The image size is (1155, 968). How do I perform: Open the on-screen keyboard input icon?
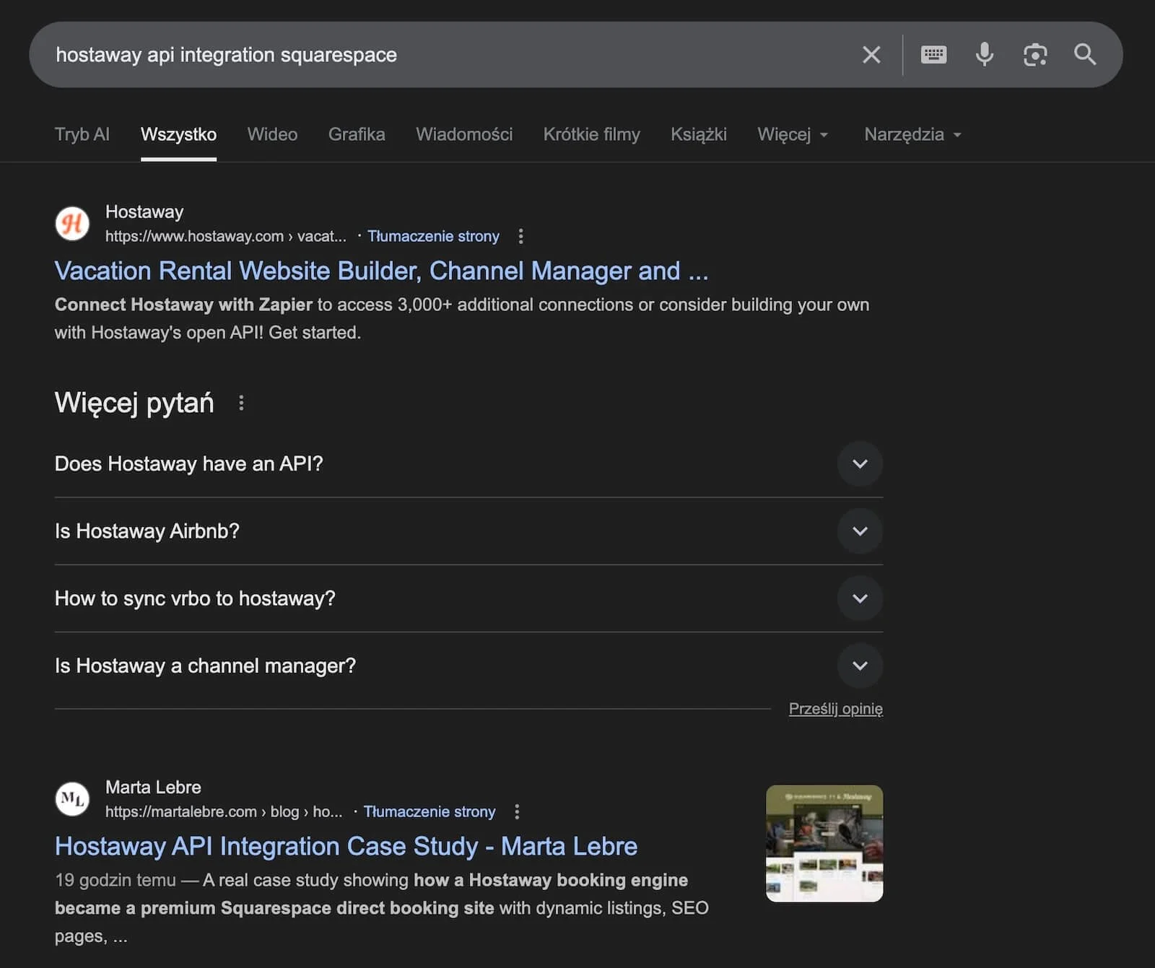point(933,54)
